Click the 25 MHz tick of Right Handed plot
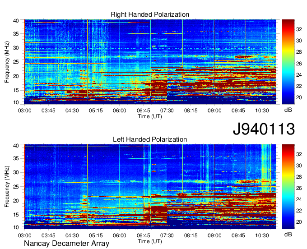307x249 pixels. click(x=16, y=62)
